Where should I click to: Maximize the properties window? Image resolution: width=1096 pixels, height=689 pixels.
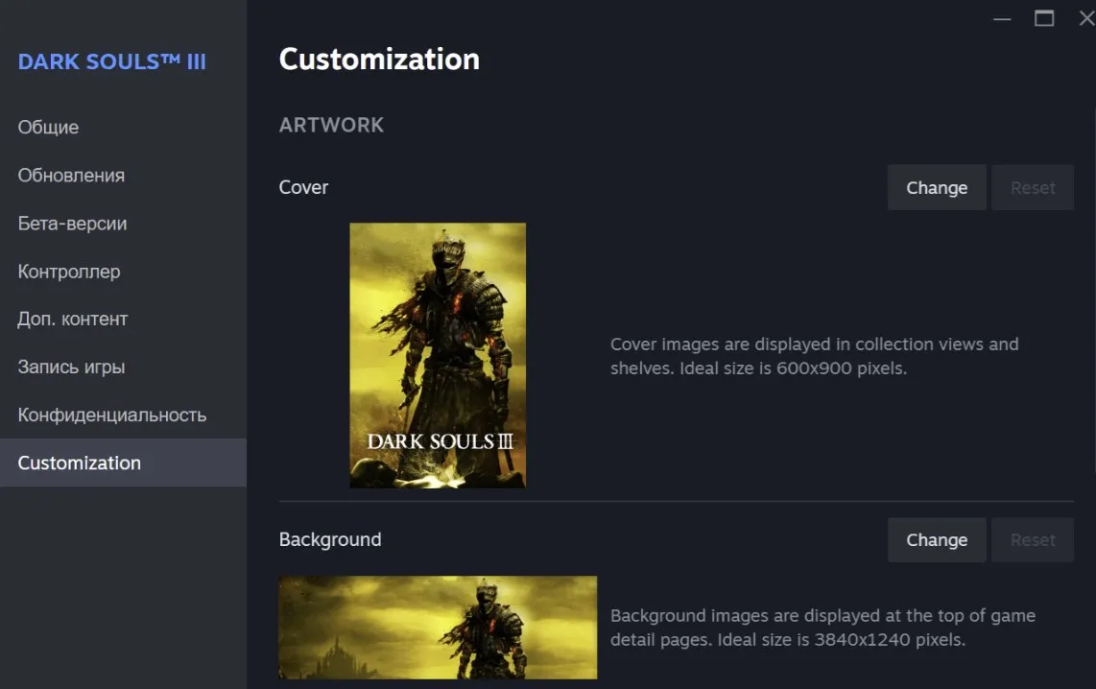coord(1044,18)
